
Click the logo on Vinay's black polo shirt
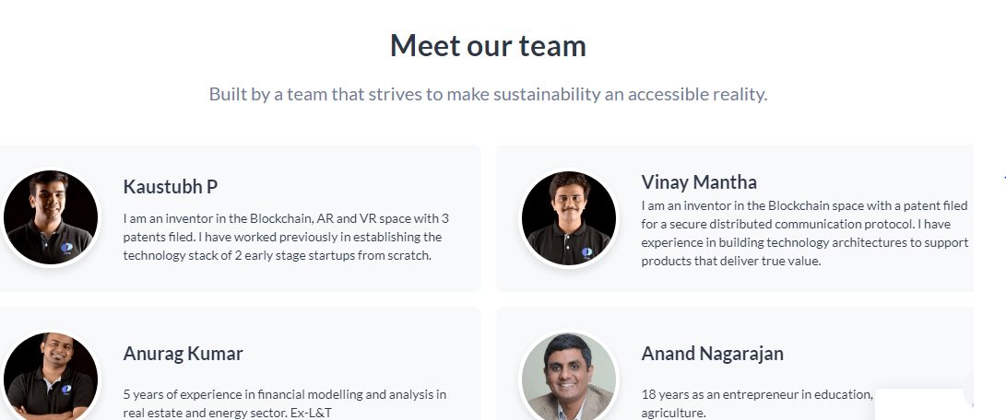pyautogui.click(x=586, y=252)
